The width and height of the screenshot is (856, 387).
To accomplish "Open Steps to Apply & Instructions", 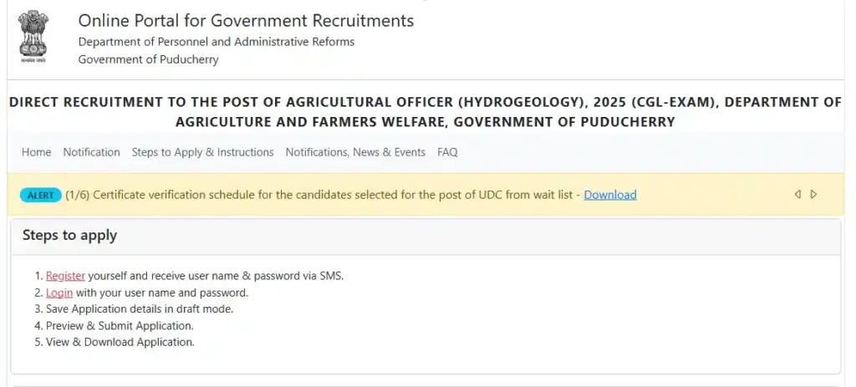I will (x=202, y=152).
